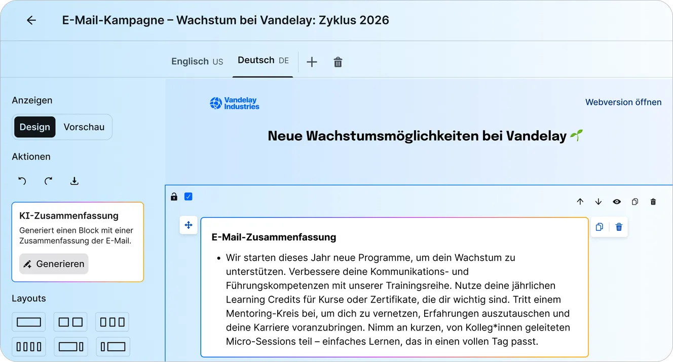Toggle block visibility with the eye icon
673x362 pixels.
coord(617,202)
